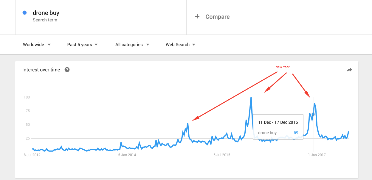372x180 pixels.
Task: Click the chart's highest peak at 100
Action: tap(251, 98)
